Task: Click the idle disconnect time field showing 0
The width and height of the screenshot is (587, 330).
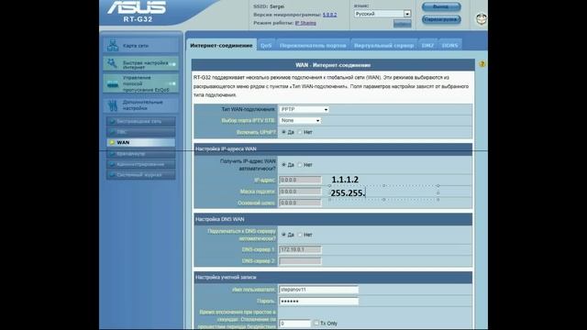Action: tap(294, 324)
